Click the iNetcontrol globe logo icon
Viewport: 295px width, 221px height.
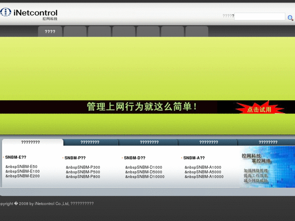point(5,12)
